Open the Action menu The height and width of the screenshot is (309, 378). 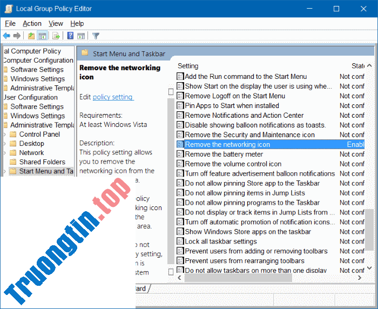click(32, 23)
